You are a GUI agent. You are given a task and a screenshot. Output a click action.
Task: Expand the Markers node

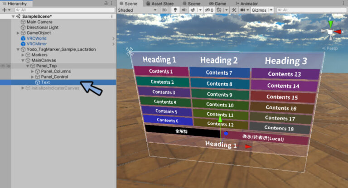click(23, 55)
